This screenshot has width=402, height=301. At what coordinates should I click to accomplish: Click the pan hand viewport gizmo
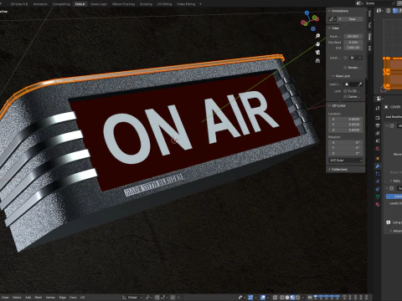[317, 44]
